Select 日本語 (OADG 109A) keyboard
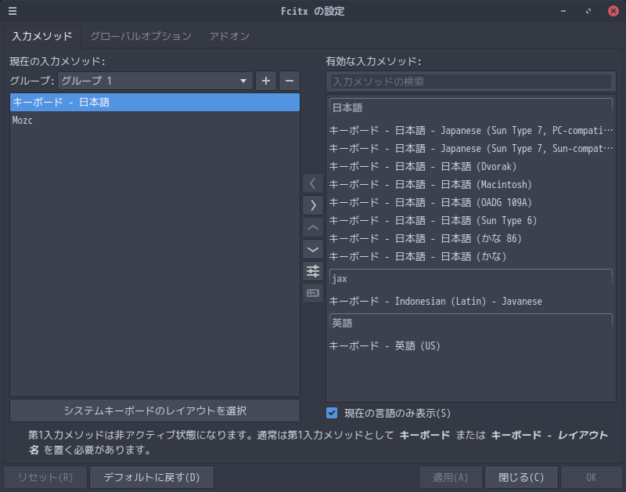This screenshot has height=492, width=626. (x=471, y=202)
